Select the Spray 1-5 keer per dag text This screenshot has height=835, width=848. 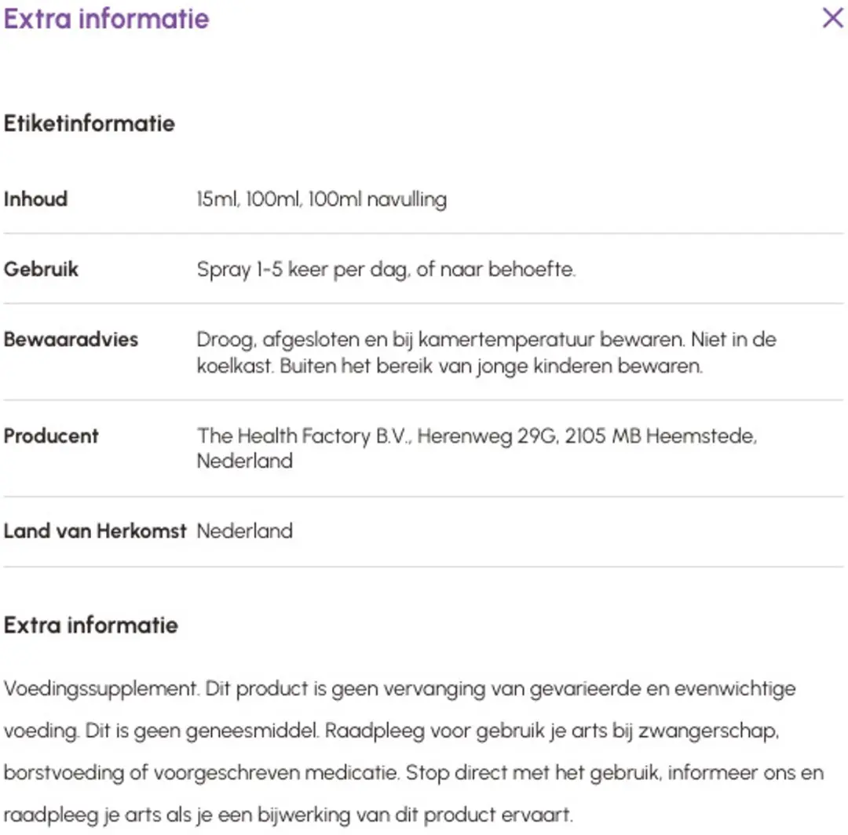(x=386, y=269)
